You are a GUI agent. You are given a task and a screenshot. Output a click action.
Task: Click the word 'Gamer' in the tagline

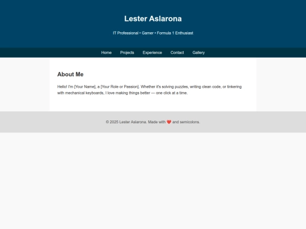click(x=148, y=33)
